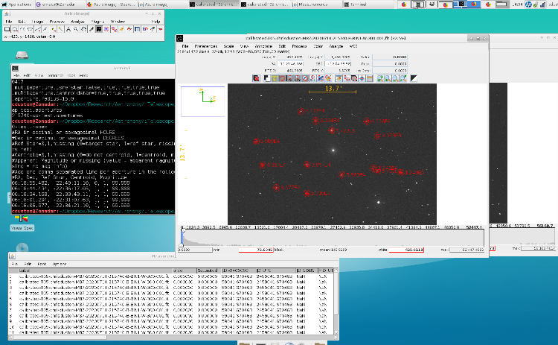Select the Rectangle selection tool in AstroImageJ toolbar
The image size is (558, 345).
pyautogui.click(x=6, y=30)
